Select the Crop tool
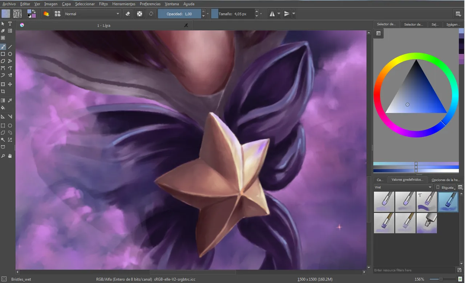The width and height of the screenshot is (465, 283). click(x=3, y=91)
